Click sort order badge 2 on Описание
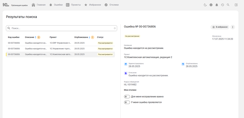 click(39, 37)
